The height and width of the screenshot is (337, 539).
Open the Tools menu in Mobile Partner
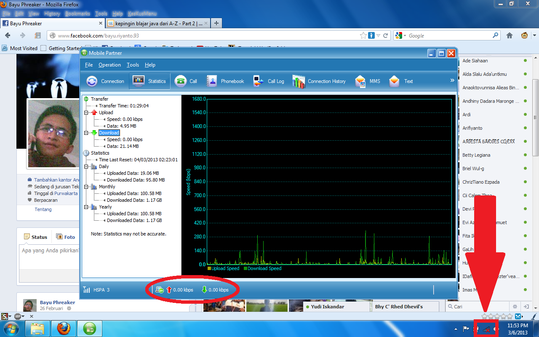pos(133,65)
